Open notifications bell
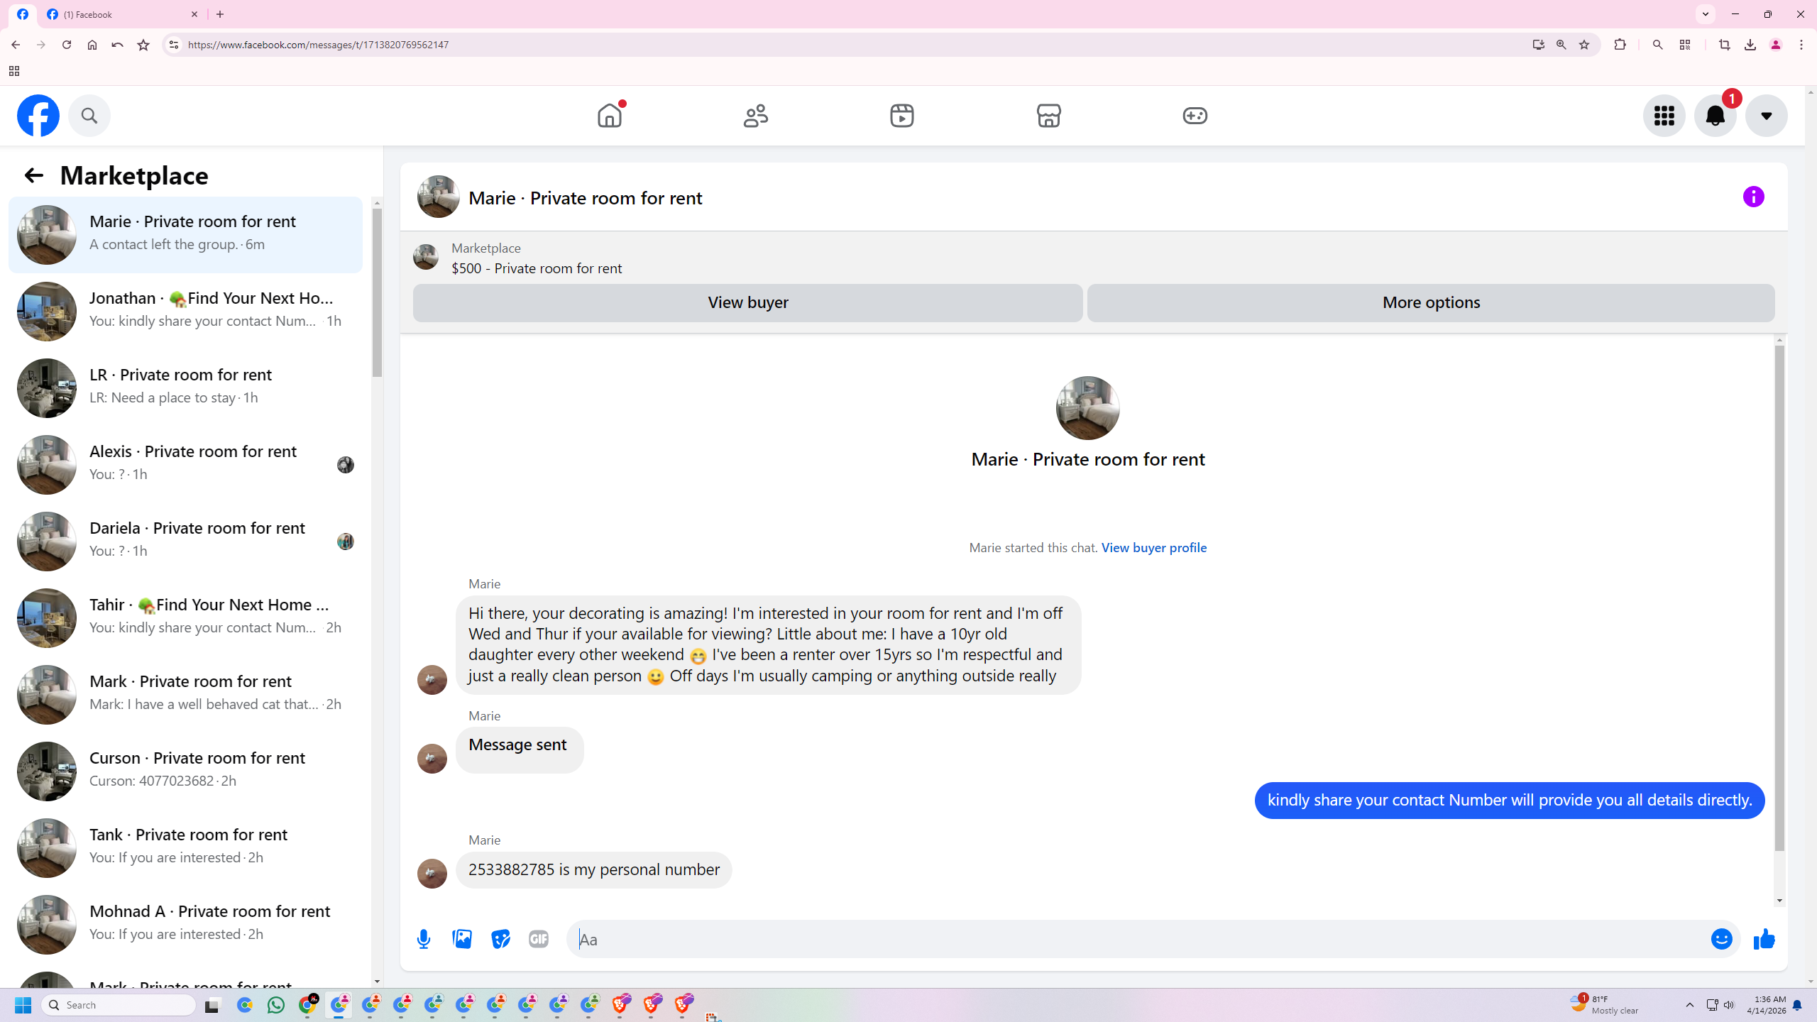Image resolution: width=1817 pixels, height=1022 pixels. tap(1715, 116)
